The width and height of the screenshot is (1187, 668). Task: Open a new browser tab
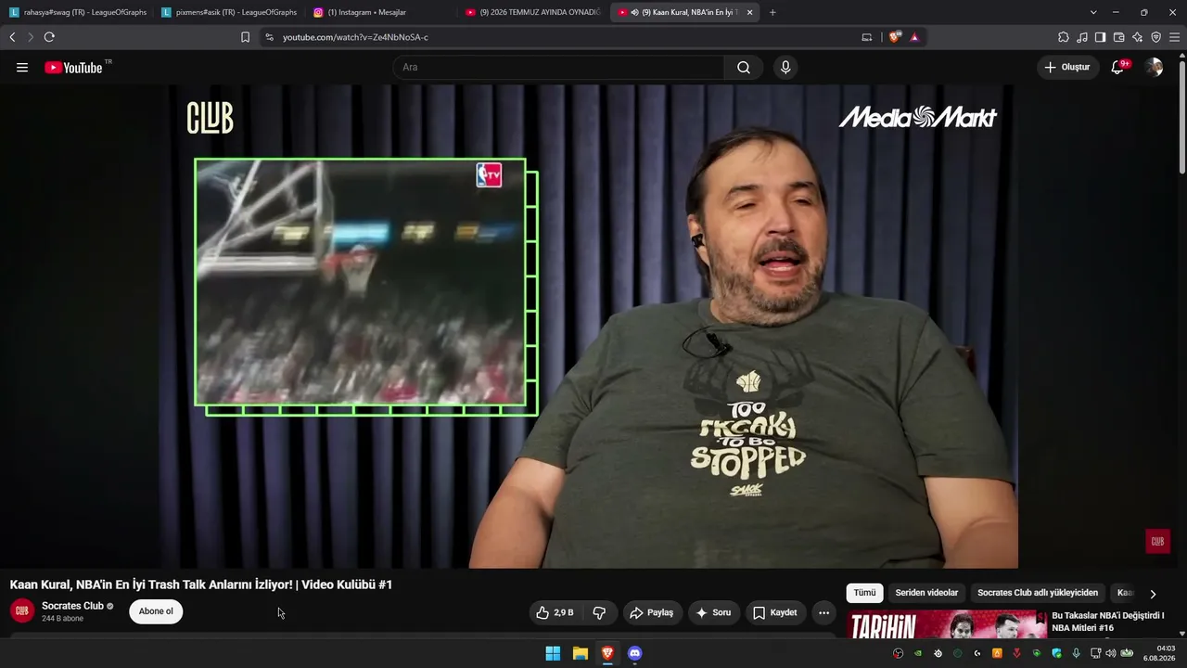772,12
